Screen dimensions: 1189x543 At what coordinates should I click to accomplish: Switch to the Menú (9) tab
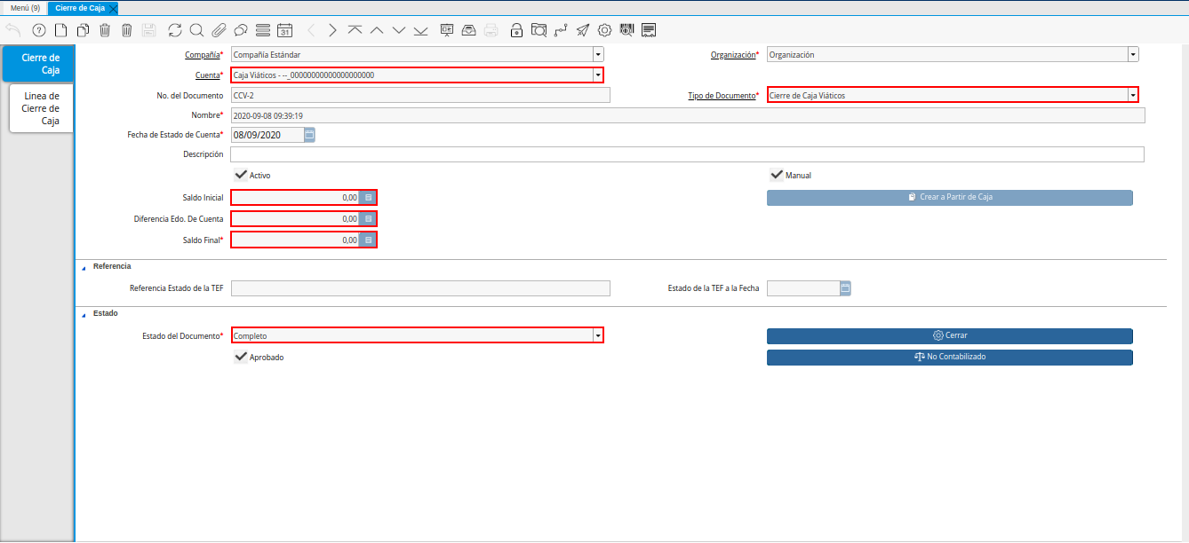tap(25, 8)
